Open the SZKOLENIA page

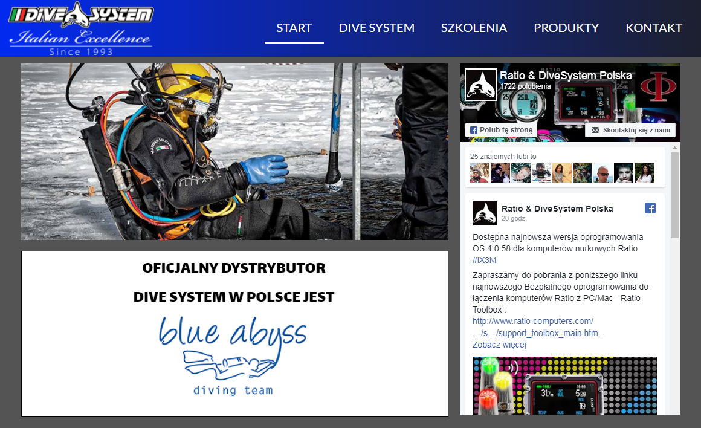tap(474, 28)
